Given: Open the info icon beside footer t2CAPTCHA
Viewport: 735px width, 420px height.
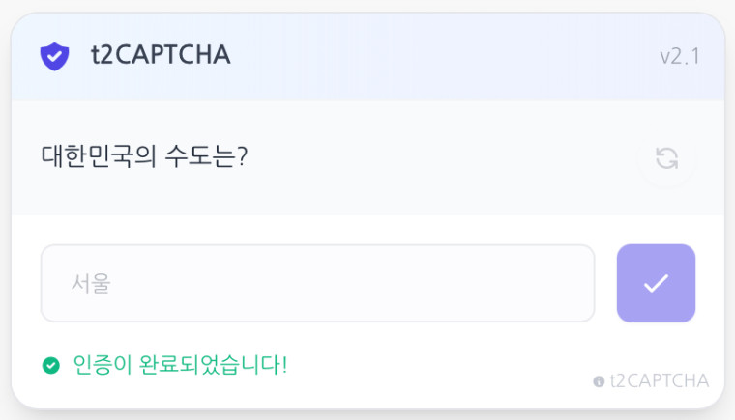Looking at the screenshot, I should [x=599, y=381].
